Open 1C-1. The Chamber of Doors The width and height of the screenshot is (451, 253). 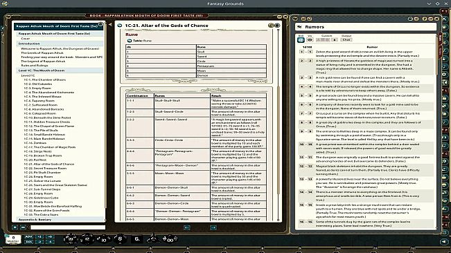click(x=44, y=79)
